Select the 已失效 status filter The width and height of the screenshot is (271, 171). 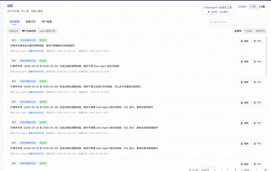pyautogui.click(x=249, y=31)
